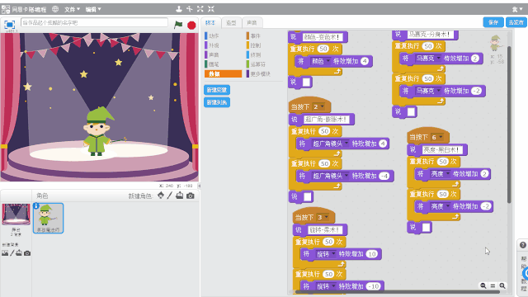Open the 编辑 menu

tap(93, 9)
